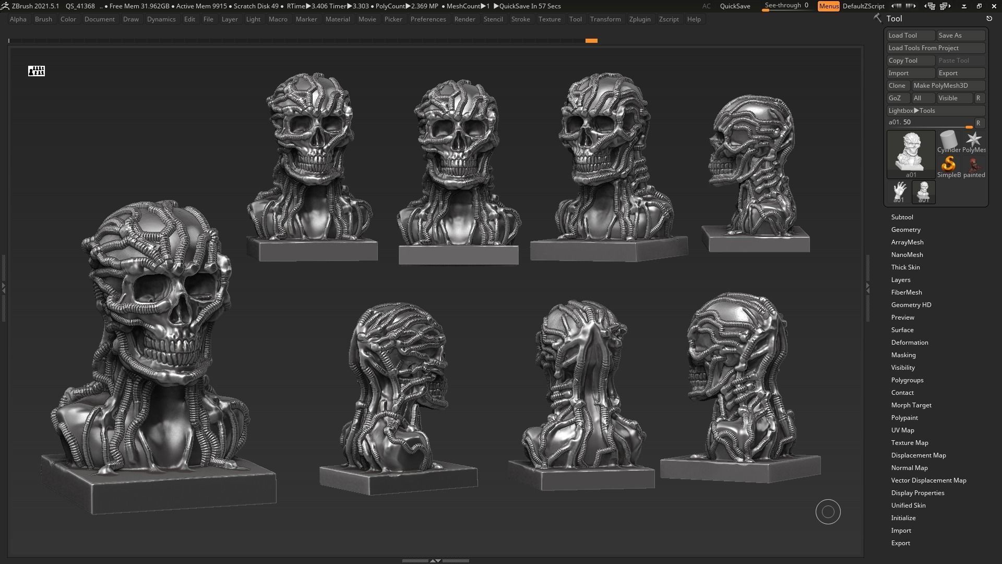Expand the Displacement Map sub-palette
This screenshot has height=564, width=1002.
click(x=918, y=455)
